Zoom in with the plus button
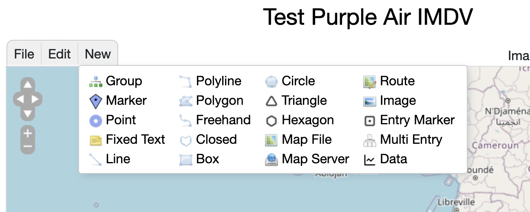Image resolution: width=530 pixels, height=212 pixels. 27,133
